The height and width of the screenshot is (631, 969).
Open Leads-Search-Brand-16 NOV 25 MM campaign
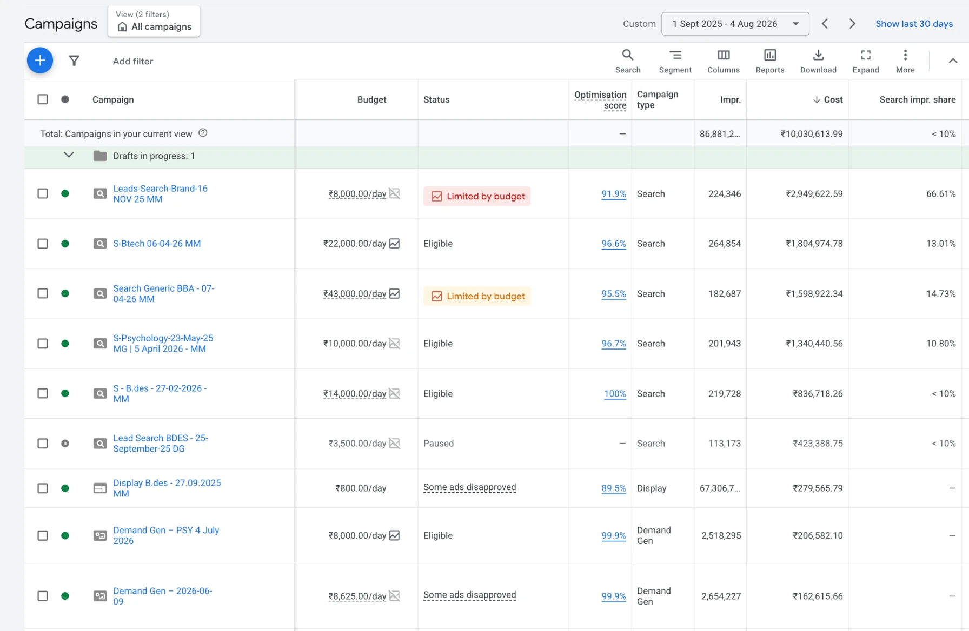pyautogui.click(x=160, y=193)
